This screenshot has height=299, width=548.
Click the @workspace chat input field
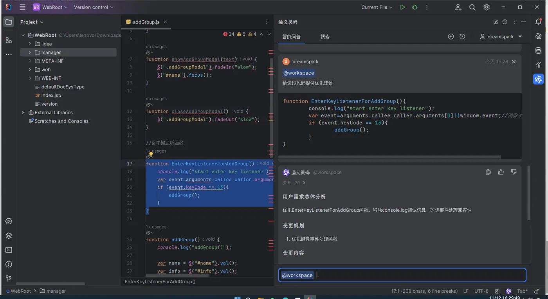pyautogui.click(x=402, y=275)
